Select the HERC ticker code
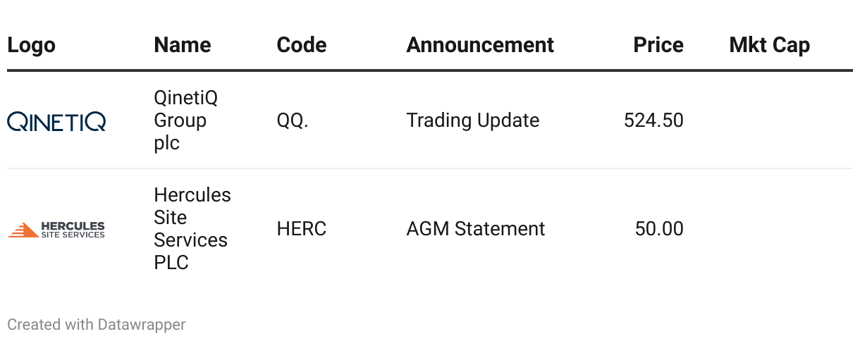 (302, 229)
